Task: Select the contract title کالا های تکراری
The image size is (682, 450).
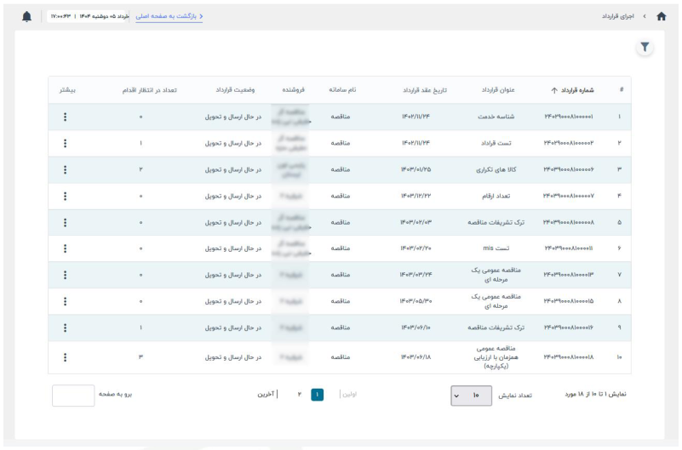Action: 496,170
